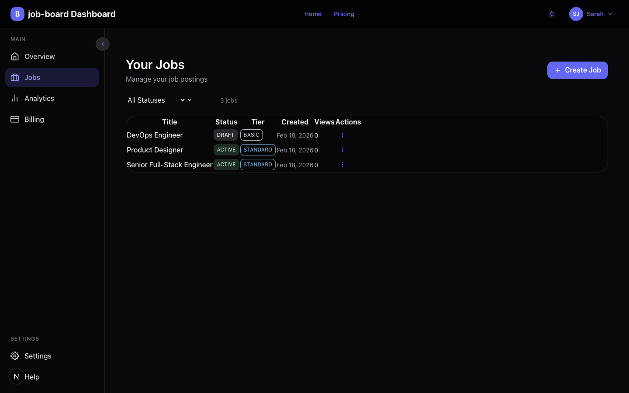Click the job-board logo circle icon
Viewport: 629px width, 393px height.
(x=17, y=14)
